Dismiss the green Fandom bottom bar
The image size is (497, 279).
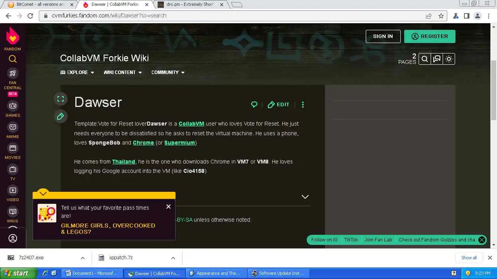click(481, 240)
